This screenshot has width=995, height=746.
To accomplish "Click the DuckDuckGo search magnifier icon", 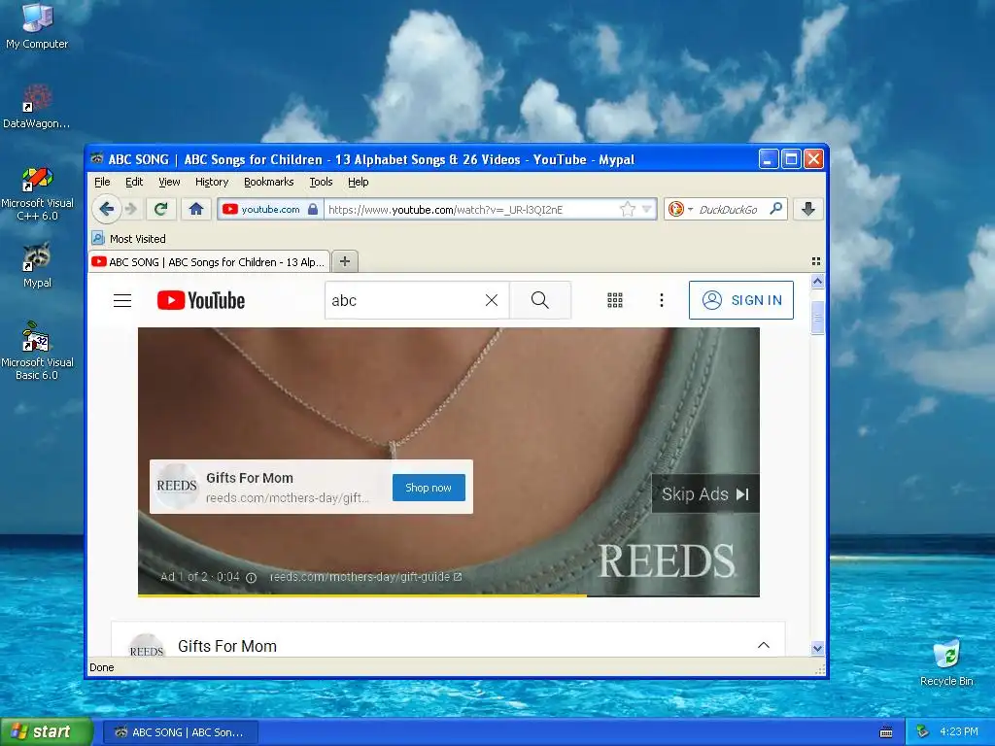I will click(776, 209).
